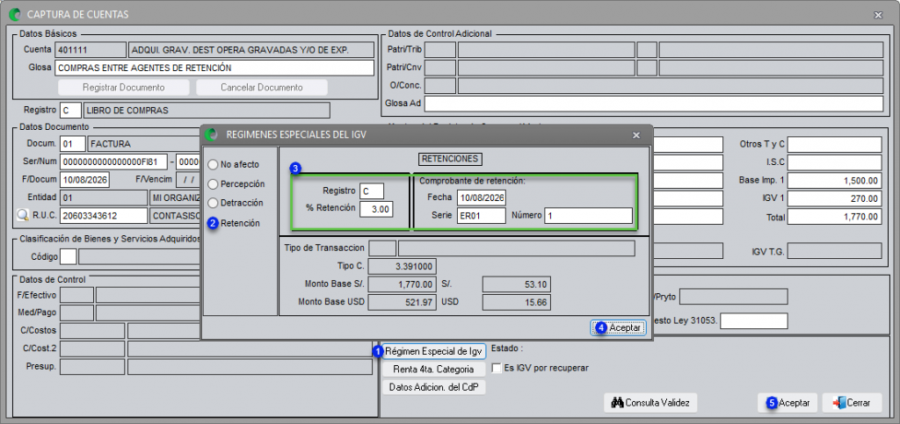Click the Código field under Clasificación de Bienes
900x424 pixels.
[x=68, y=256]
